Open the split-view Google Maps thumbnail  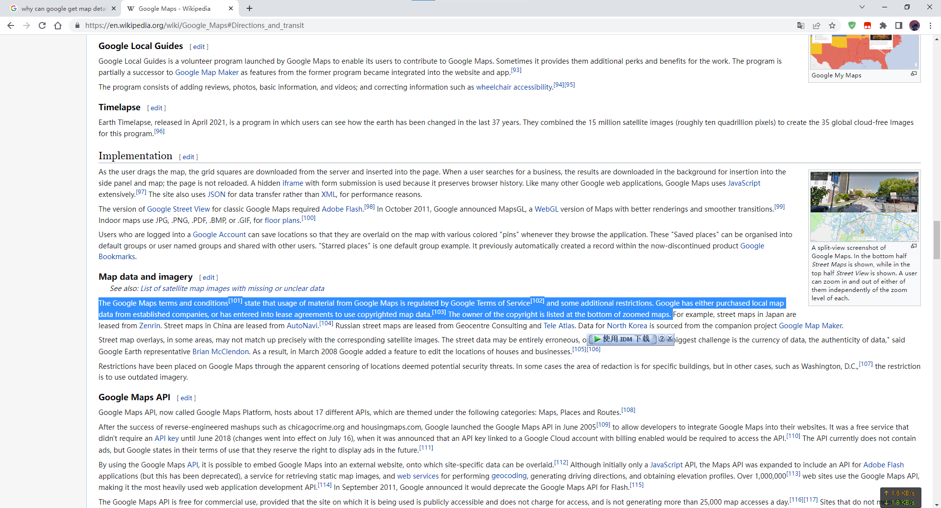click(864, 207)
